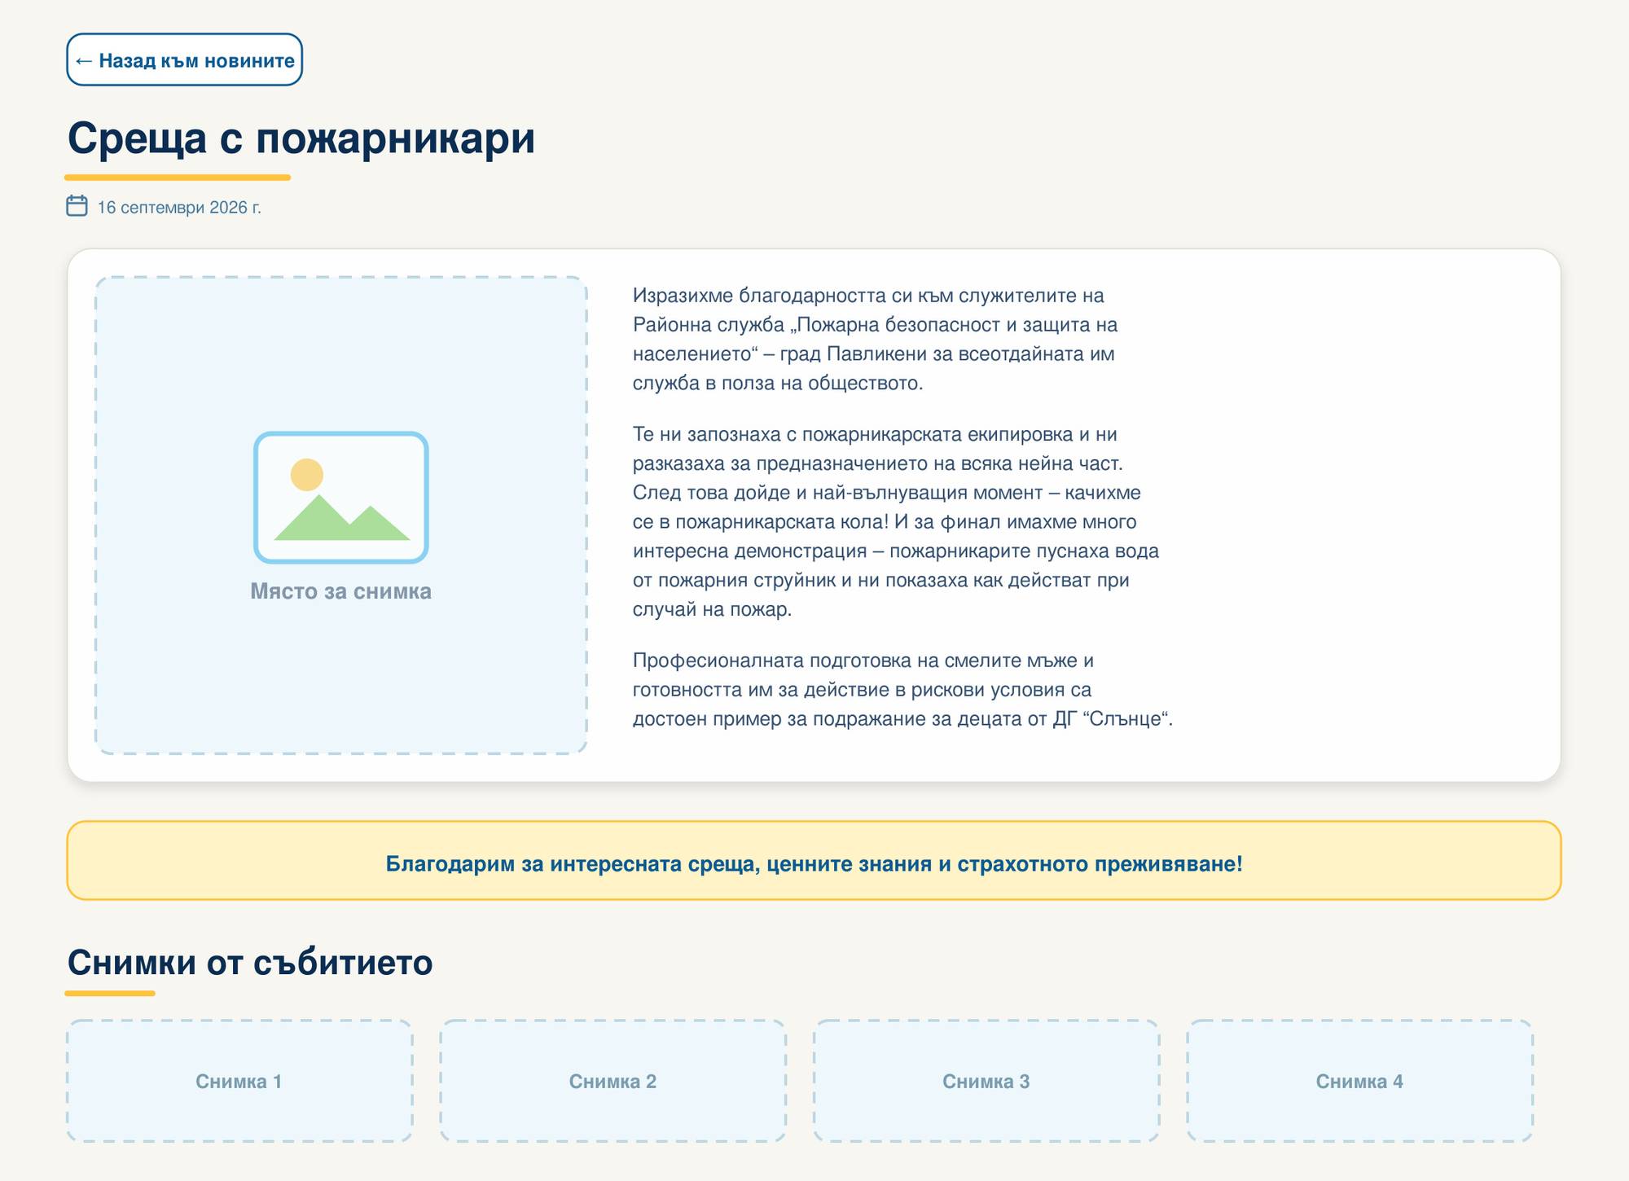Viewport: 1629px width, 1181px height.
Task: Click the 'Място за снимка' caption
Action: [341, 591]
